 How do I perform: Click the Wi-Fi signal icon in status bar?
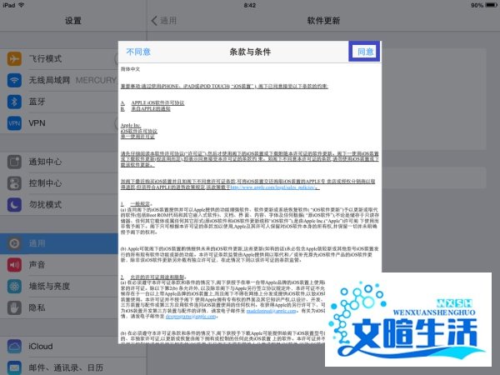click(22, 5)
